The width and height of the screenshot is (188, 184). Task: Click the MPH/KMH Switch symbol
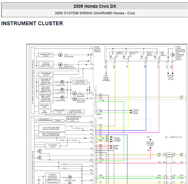[157, 55]
